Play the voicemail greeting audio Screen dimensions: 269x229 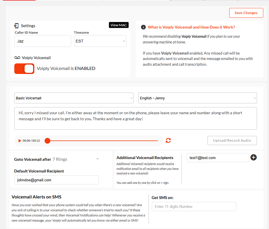pos(20,141)
